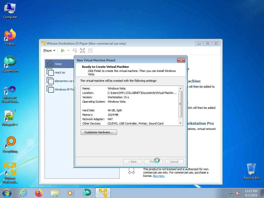The image size is (264, 198).
Task: Click the network tray icon
Action: pyautogui.click(x=232, y=193)
